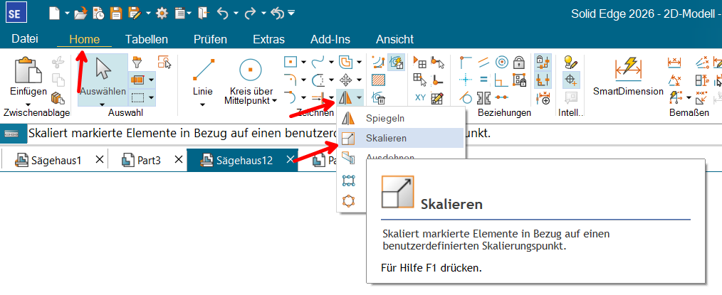The image size is (722, 295).
Task: Click the Einfügen paste icon
Action: (x=28, y=70)
